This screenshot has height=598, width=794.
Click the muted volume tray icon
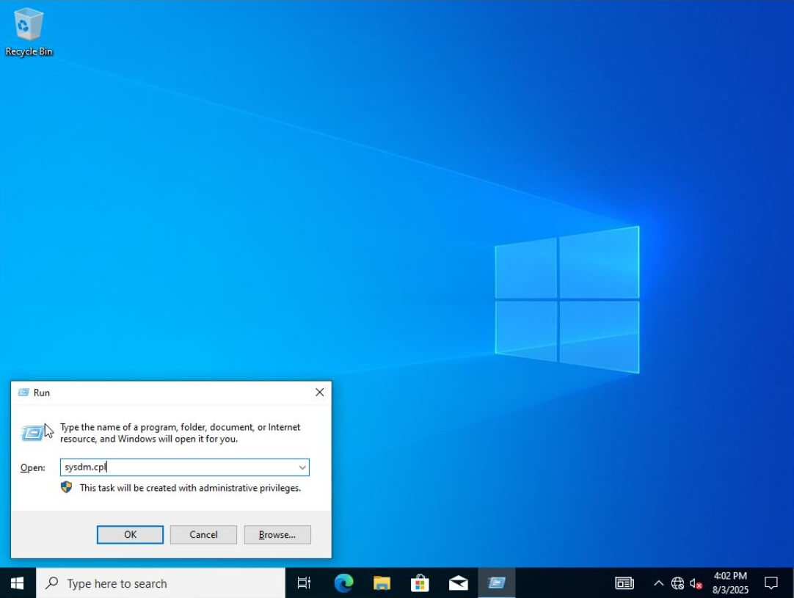(696, 583)
